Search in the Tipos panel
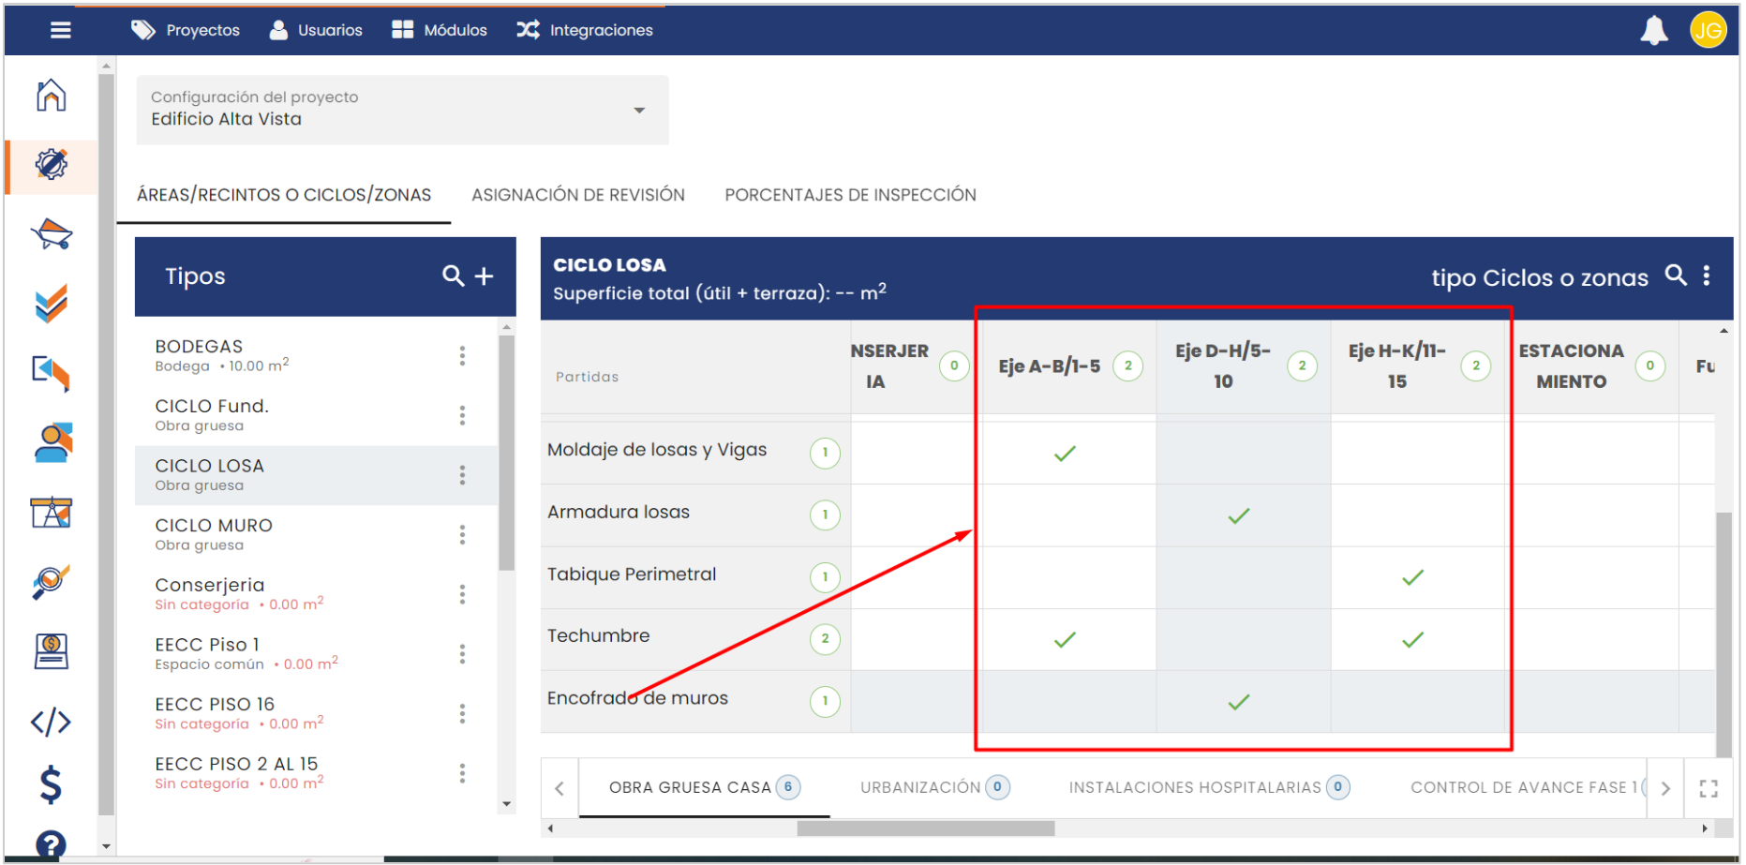Screen dimensions: 1746x865 tap(453, 276)
